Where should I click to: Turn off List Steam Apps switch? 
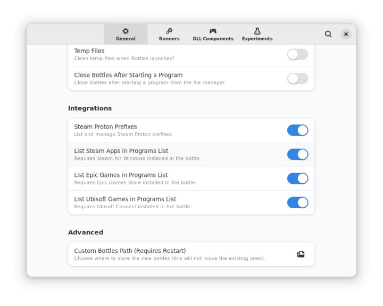coord(297,154)
